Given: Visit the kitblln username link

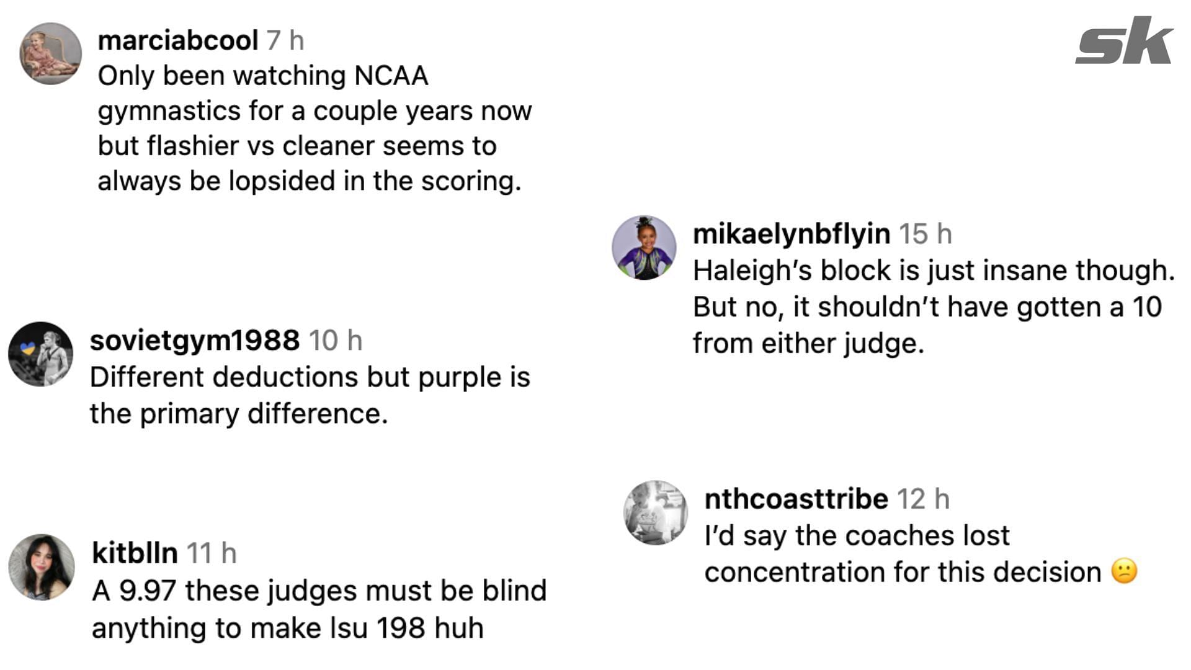Looking at the screenshot, I should pos(135,553).
